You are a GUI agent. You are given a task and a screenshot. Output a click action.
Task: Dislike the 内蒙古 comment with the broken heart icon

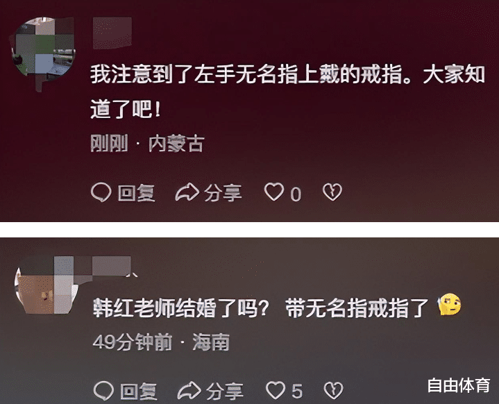332,192
